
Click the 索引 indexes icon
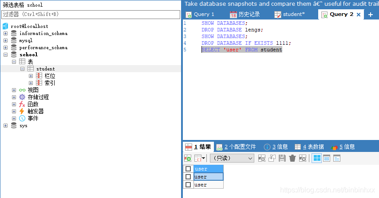39,83
